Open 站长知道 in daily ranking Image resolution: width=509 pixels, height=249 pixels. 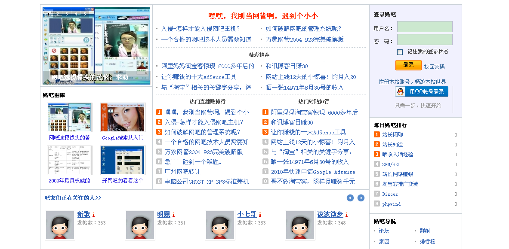pyautogui.click(x=392, y=144)
